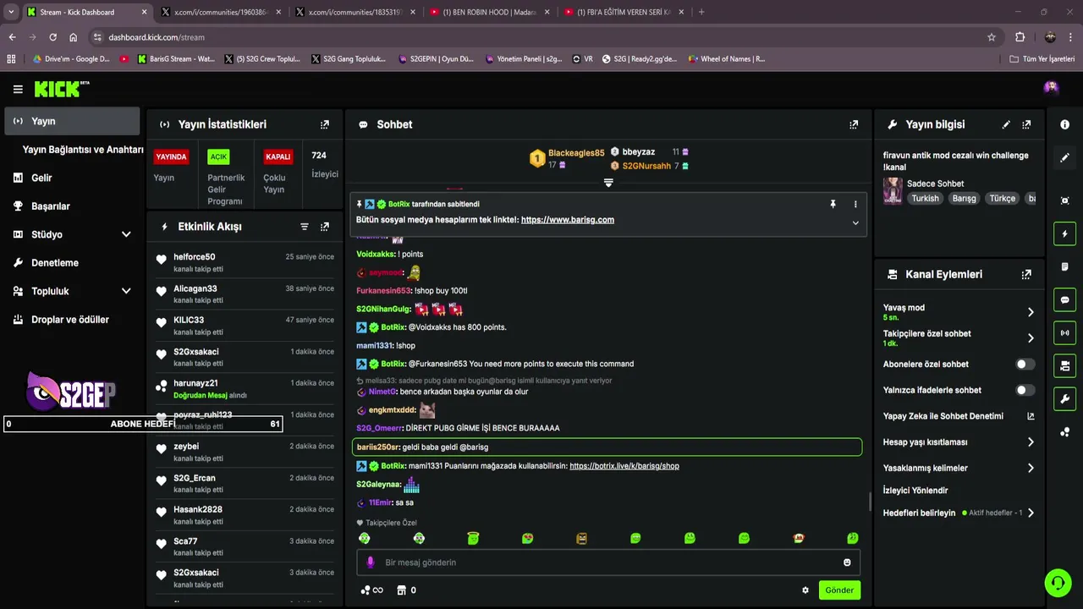Pop out the Etkinlik Akışı panel
Screen dimensions: 1083x609
point(325,227)
